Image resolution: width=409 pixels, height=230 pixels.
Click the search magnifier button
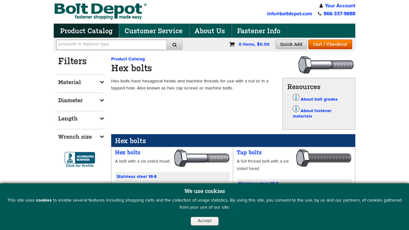[174, 44]
